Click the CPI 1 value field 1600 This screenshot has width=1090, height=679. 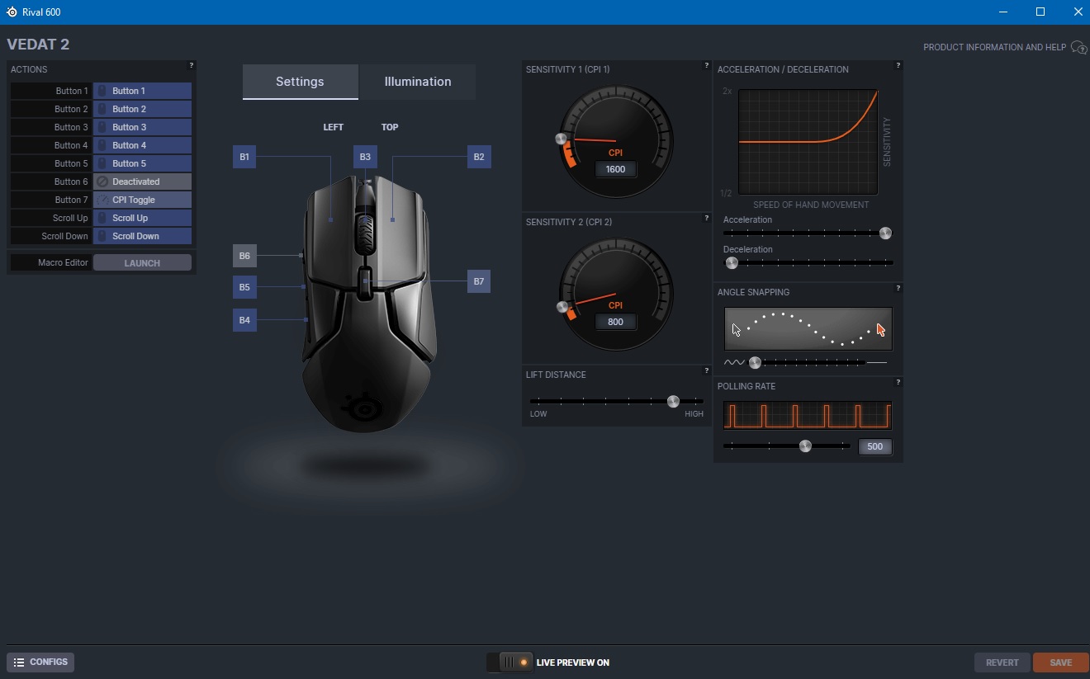pos(615,169)
